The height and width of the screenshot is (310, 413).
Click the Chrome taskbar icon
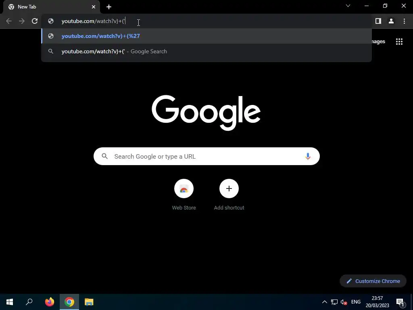(x=69, y=302)
